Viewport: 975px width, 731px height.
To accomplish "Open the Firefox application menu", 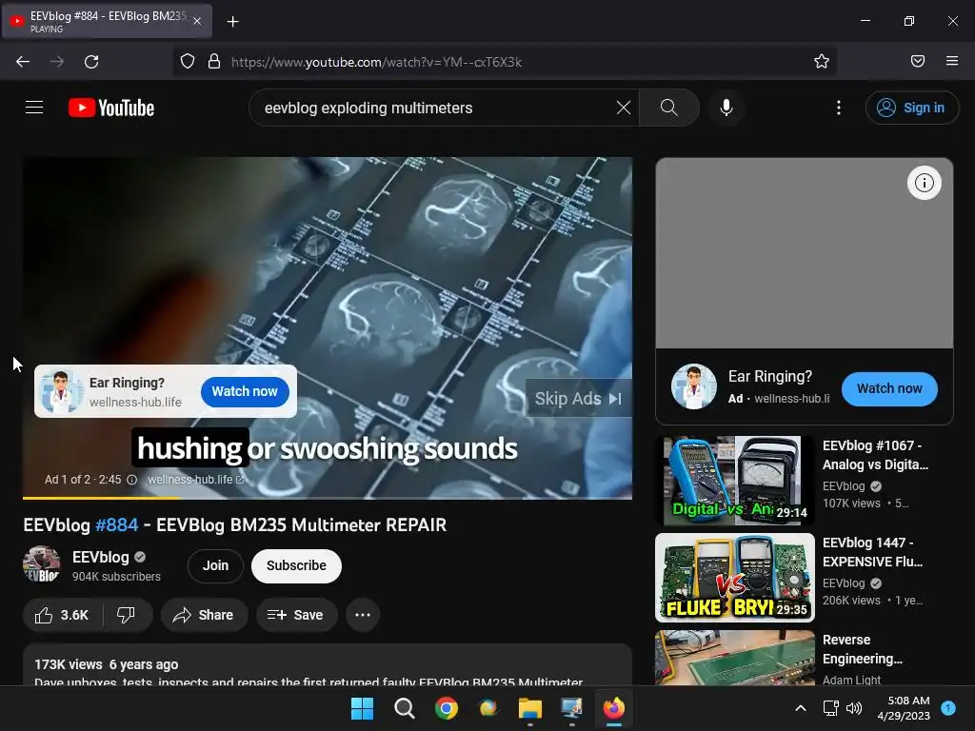I will pos(952,61).
